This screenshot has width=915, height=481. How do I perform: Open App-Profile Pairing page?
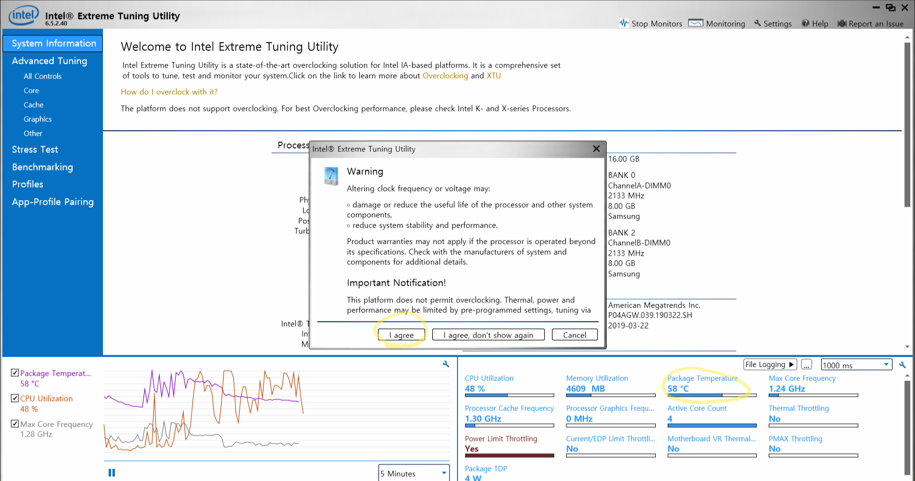[53, 202]
